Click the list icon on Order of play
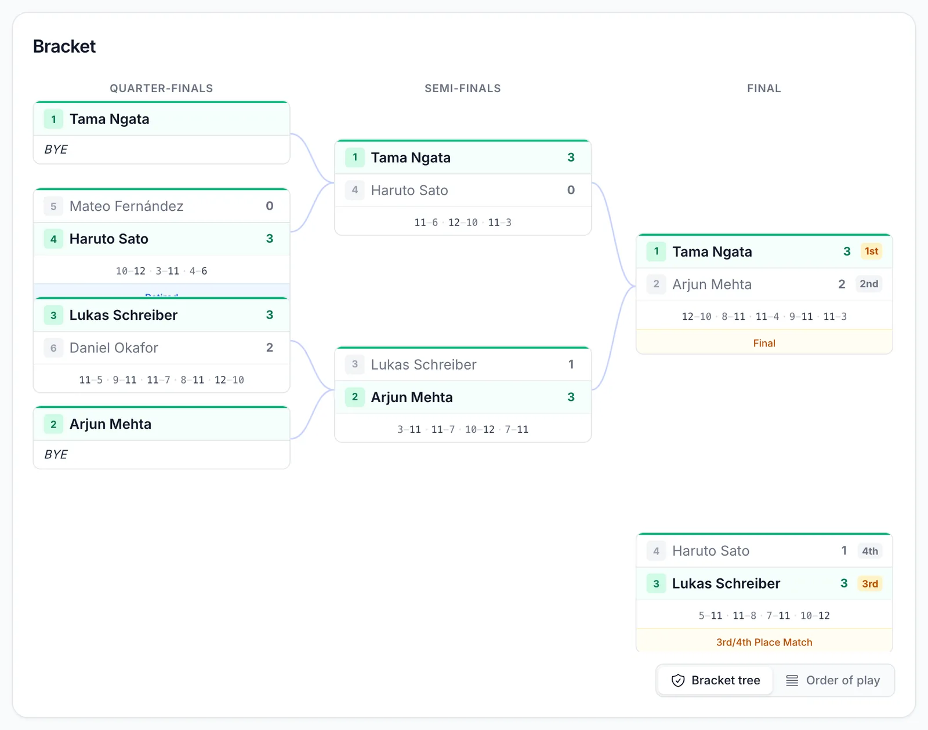This screenshot has height=730, width=928. [x=792, y=680]
